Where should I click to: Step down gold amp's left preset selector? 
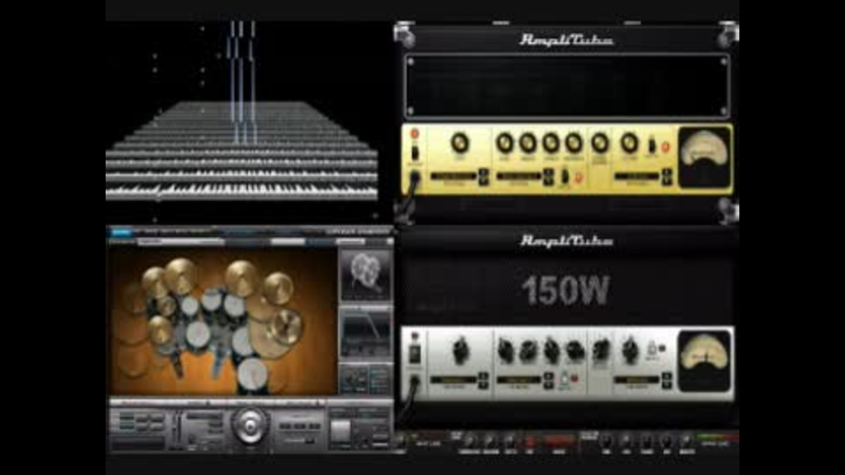(x=483, y=180)
